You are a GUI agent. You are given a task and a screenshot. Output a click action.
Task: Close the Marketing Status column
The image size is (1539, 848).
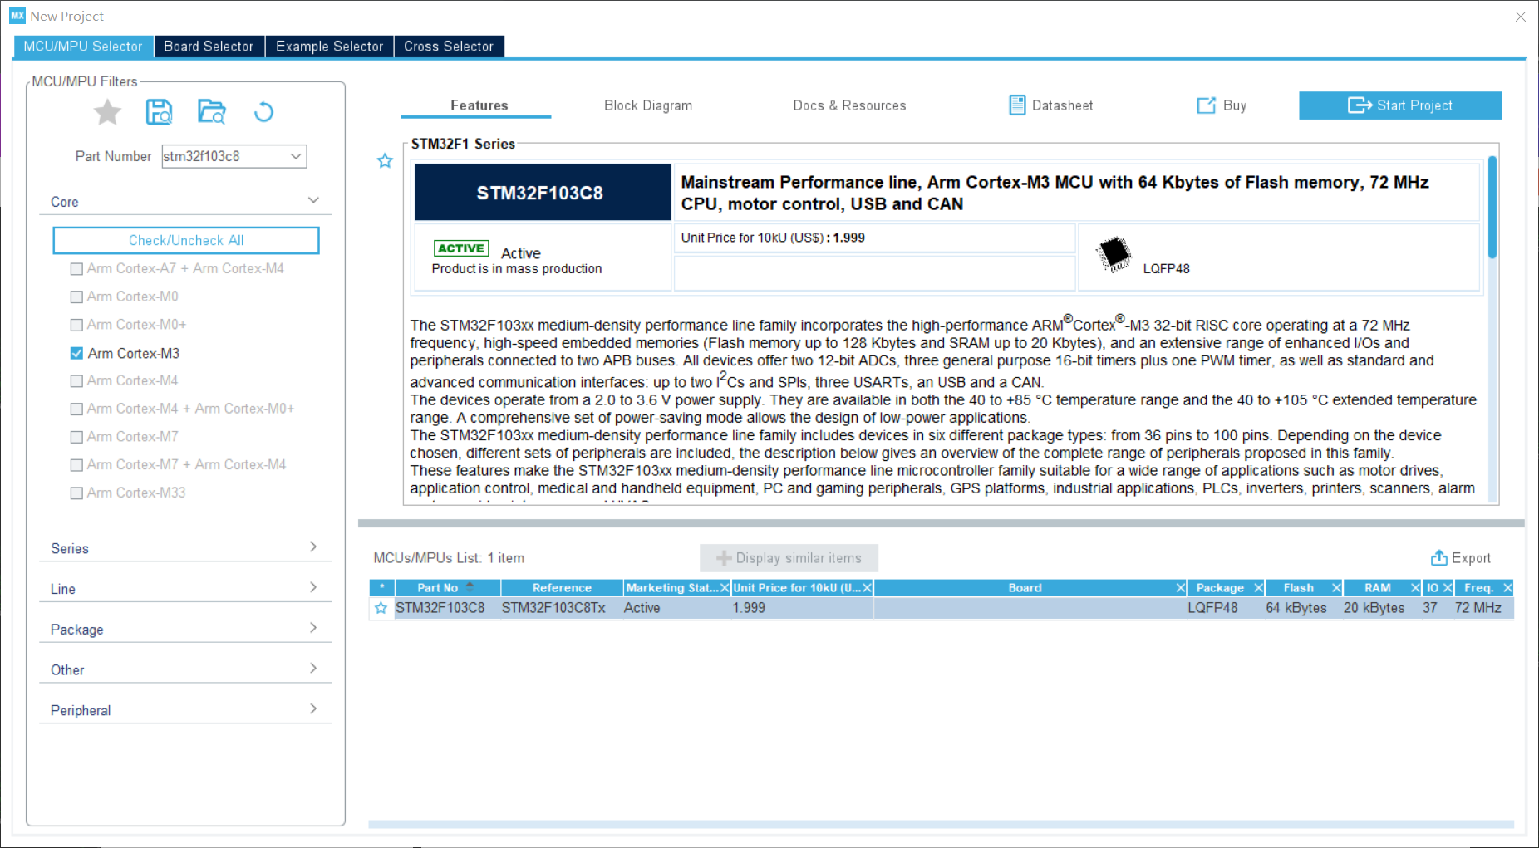point(725,588)
